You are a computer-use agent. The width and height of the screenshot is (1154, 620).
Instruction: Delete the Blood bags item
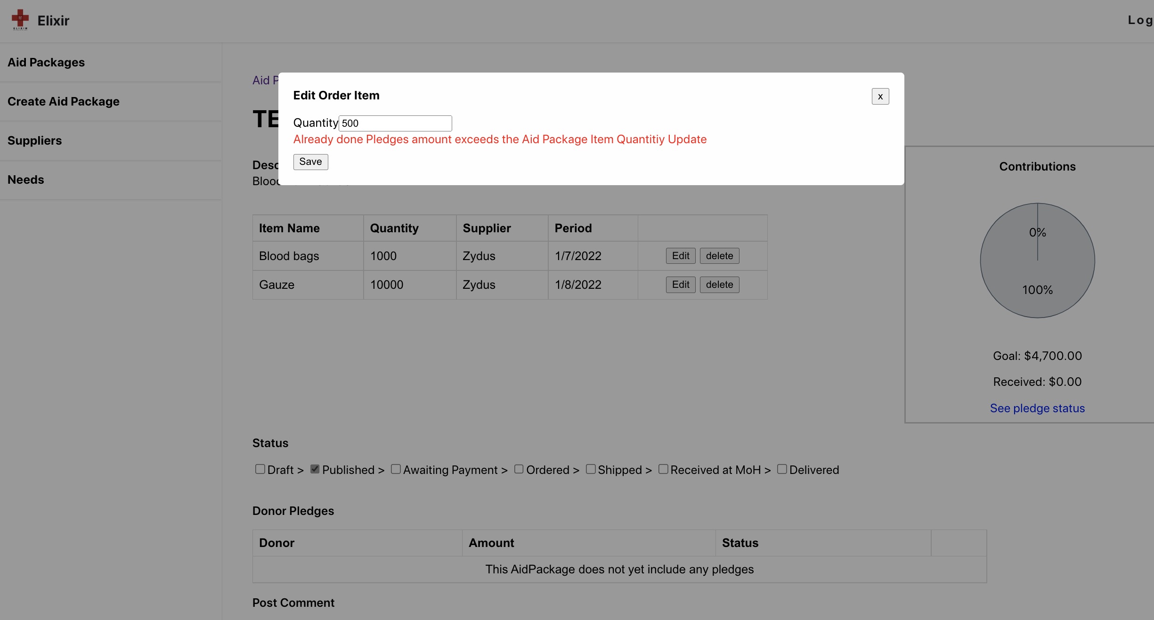[x=719, y=256]
